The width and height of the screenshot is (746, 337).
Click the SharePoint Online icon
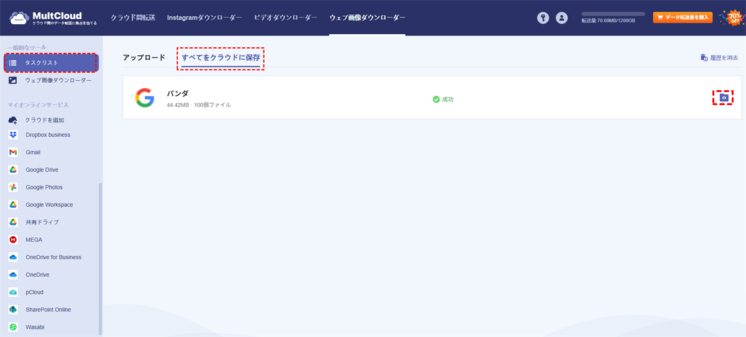point(13,309)
